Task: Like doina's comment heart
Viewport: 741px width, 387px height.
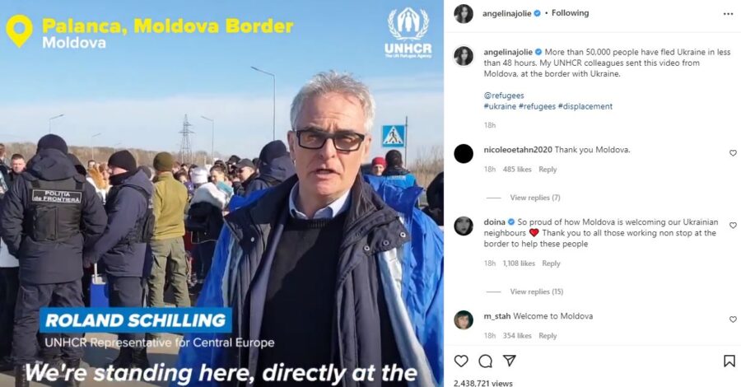Action: [733, 226]
